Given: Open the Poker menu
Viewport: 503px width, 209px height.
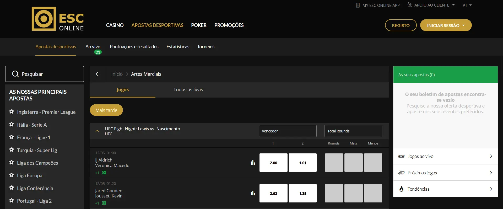Looking at the screenshot, I should point(199,25).
